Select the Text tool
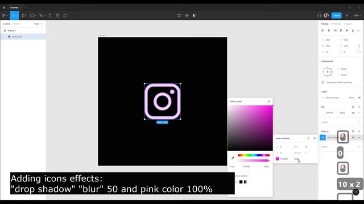The height and width of the screenshot is (204, 364). coord(50,15)
